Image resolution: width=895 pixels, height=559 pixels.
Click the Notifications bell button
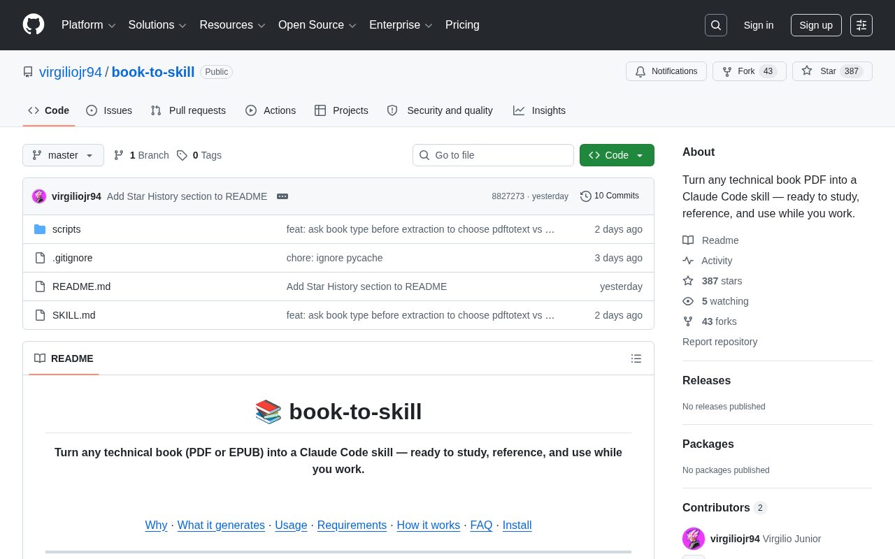(666, 71)
